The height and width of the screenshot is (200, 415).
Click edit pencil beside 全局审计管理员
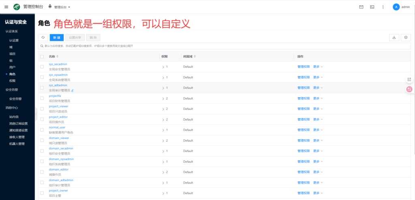[73, 91]
